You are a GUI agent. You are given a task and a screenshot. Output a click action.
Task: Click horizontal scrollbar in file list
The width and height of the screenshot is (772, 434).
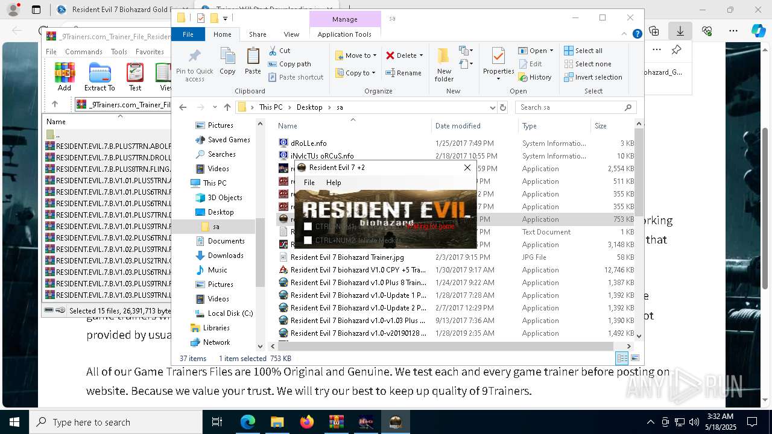click(445, 347)
